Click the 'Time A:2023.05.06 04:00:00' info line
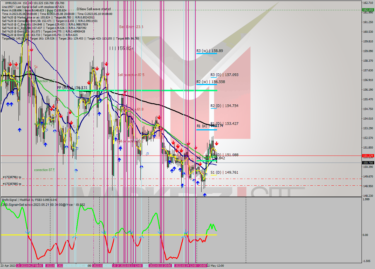 tap(57, 14)
